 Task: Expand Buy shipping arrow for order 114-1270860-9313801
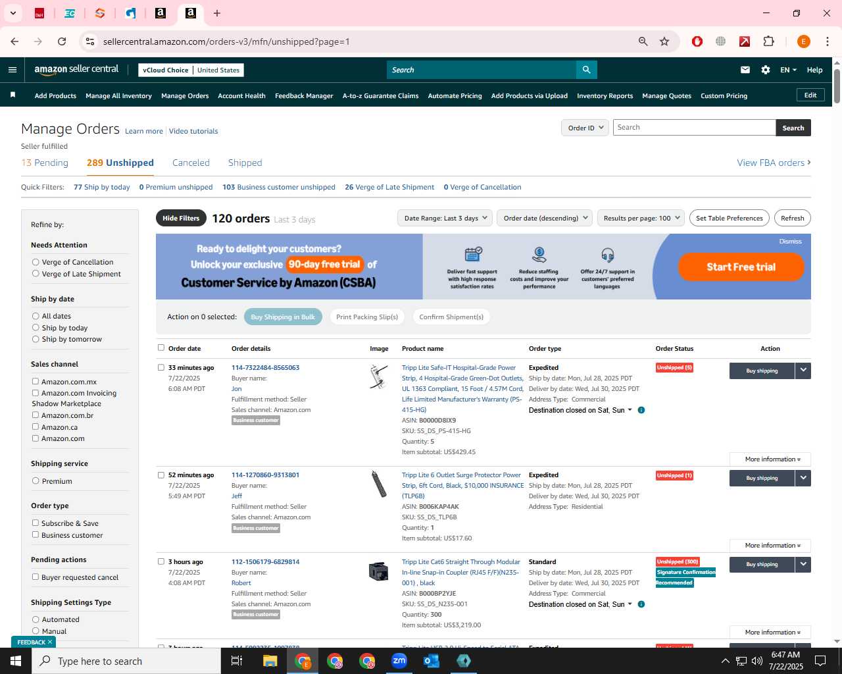click(803, 478)
